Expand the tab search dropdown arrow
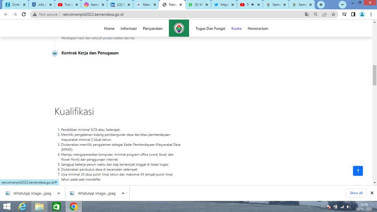The height and width of the screenshot is (212, 377). click(x=343, y=5)
